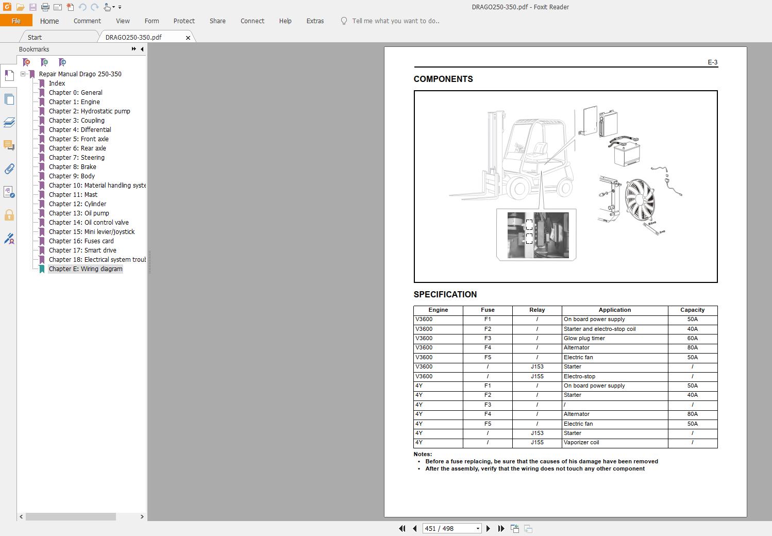Open Chapter 13: Oil pump bookmark
This screenshot has height=536, width=772.
[79, 213]
